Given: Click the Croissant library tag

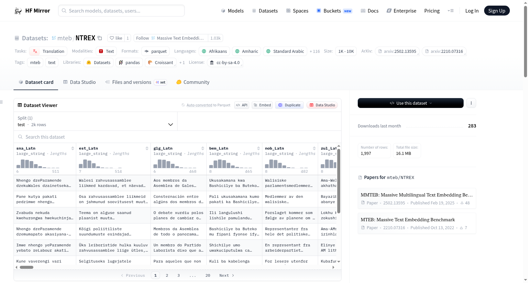Looking at the screenshot, I should click(160, 62).
